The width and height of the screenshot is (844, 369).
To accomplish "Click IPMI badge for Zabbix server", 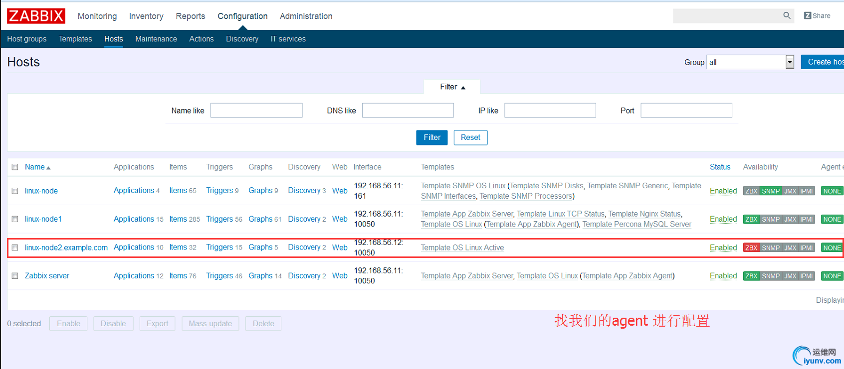I will [x=807, y=276].
